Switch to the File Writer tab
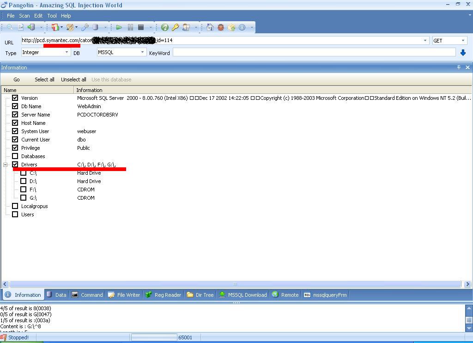 (124, 294)
